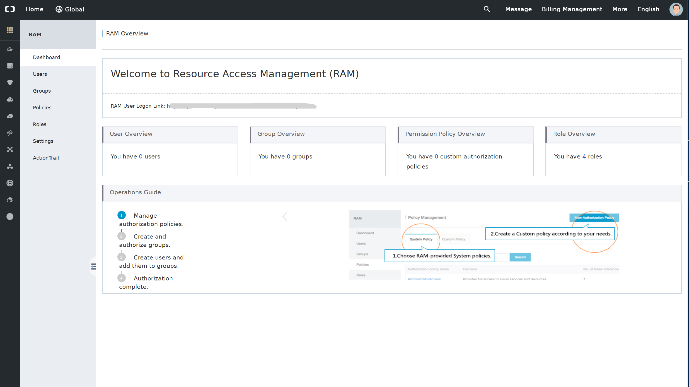This screenshot has height=387, width=689.
Task: Open the Global region selector
Action: pyautogui.click(x=70, y=9)
